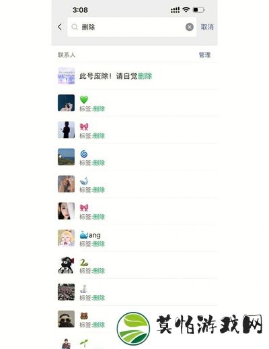Tap the blonde anime girl avatar
Viewport: 269px width, 349px height.
[66, 238]
